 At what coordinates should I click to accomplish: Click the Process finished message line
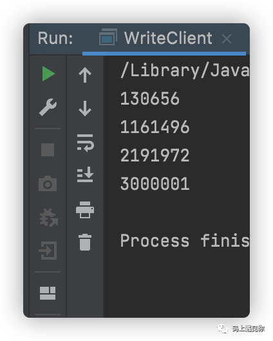[185, 240]
